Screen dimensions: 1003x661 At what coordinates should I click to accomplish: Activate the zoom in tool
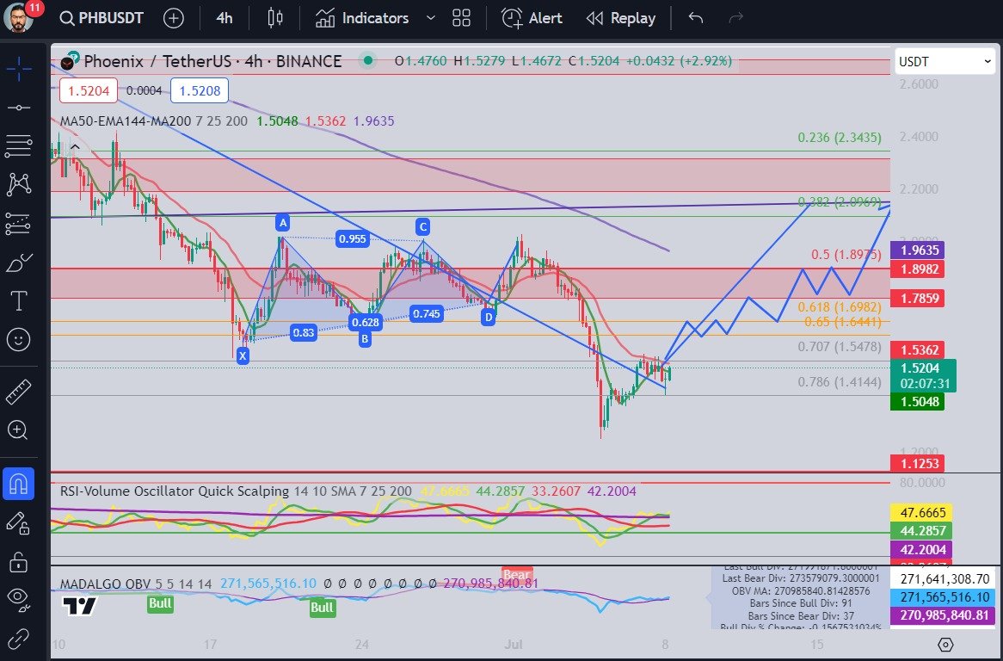19,430
